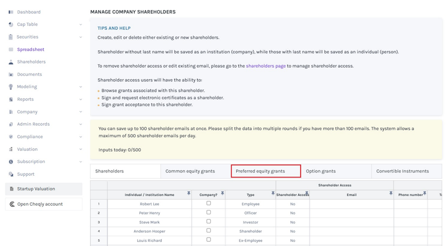Expand the Valuation section chevron
446x246 pixels.
click(81, 149)
